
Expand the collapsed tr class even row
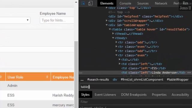tap(116, 46)
